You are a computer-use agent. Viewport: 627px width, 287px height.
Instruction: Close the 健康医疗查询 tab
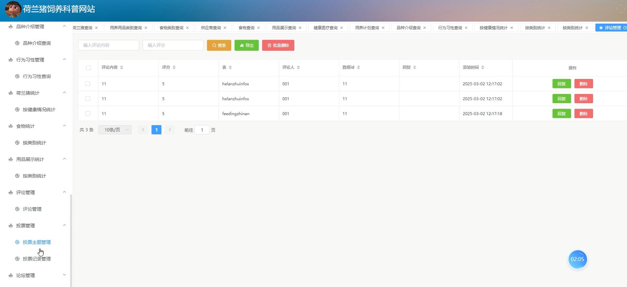(342, 28)
